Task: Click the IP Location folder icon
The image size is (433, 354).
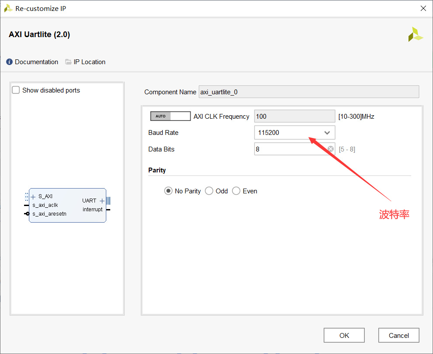Action: tap(68, 62)
